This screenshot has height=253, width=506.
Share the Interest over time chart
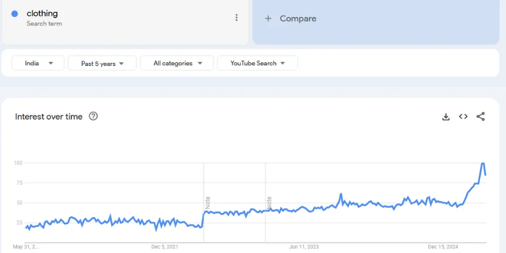[481, 117]
